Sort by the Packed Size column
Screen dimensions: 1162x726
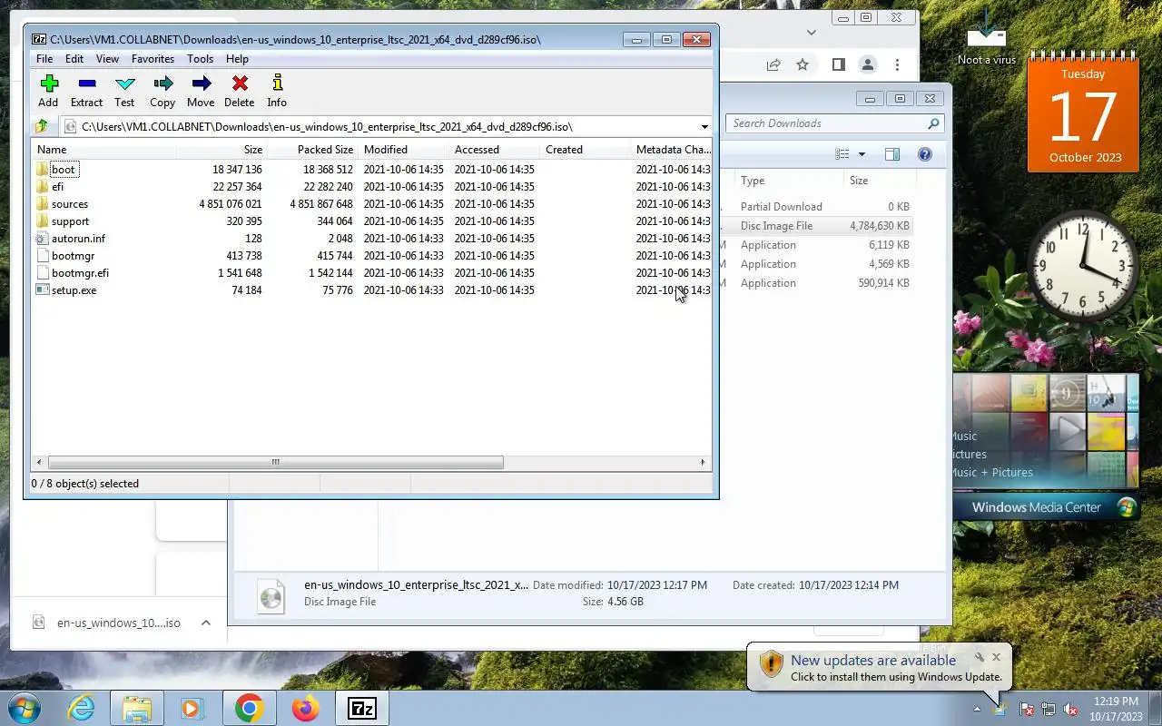click(312, 150)
